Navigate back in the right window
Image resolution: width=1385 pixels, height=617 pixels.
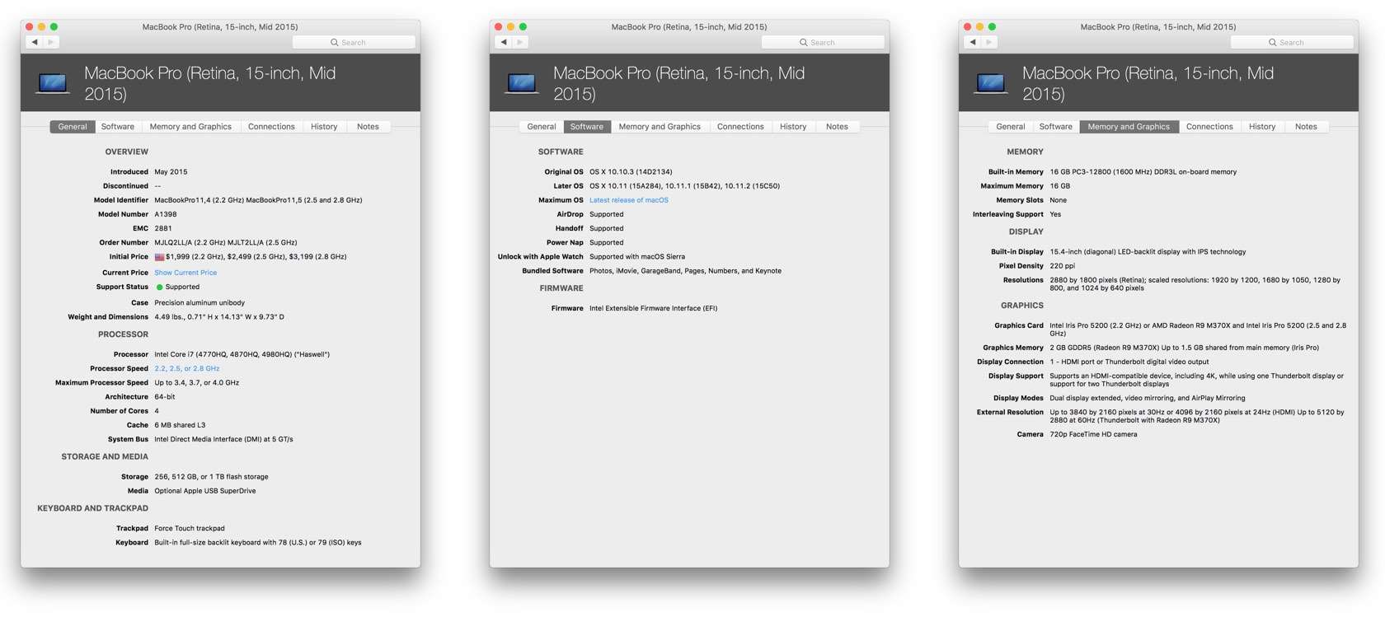tap(973, 42)
